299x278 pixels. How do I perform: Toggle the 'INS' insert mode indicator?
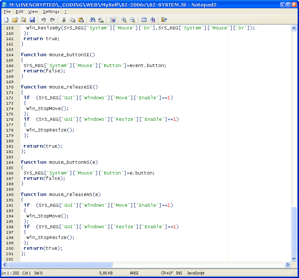point(179,273)
